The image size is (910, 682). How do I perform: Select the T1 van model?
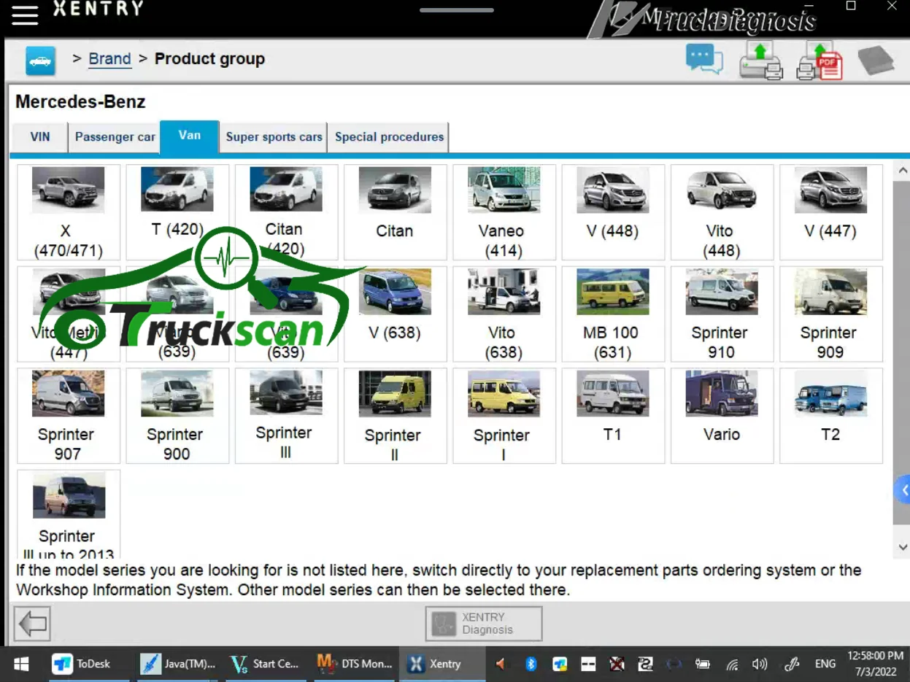click(613, 416)
